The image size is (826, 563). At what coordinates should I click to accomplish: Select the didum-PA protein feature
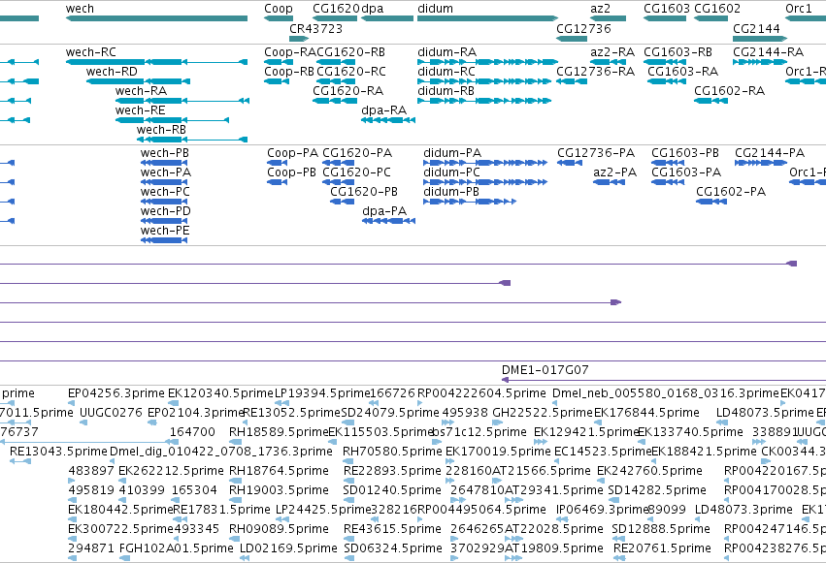485,163
